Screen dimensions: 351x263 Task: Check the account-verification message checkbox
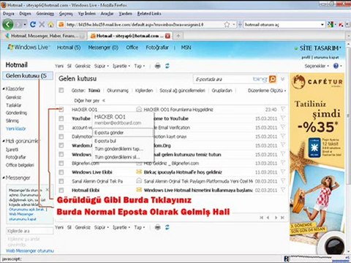[x=61, y=128]
